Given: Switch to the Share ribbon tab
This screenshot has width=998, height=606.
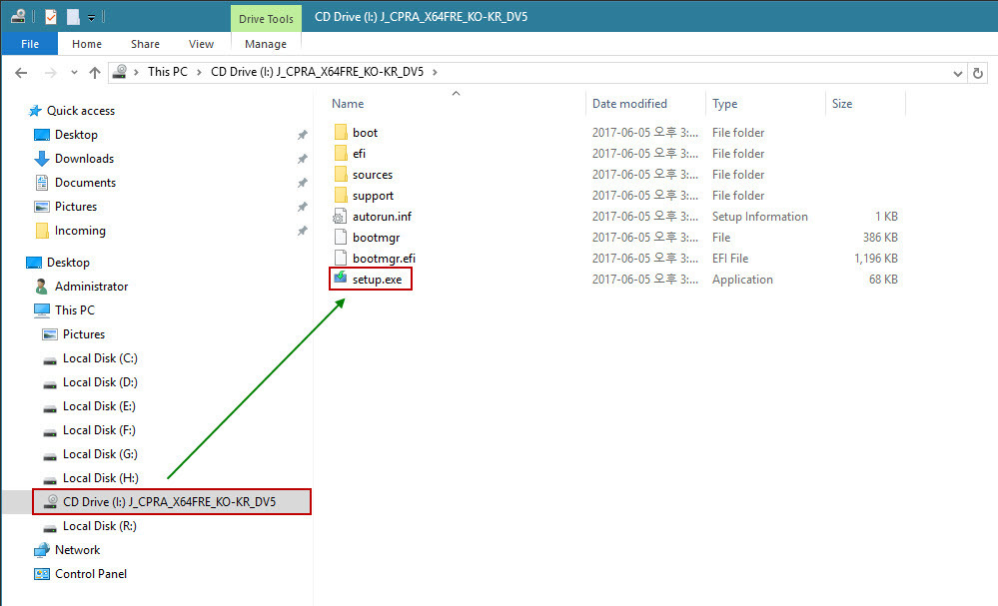Looking at the screenshot, I should (145, 44).
